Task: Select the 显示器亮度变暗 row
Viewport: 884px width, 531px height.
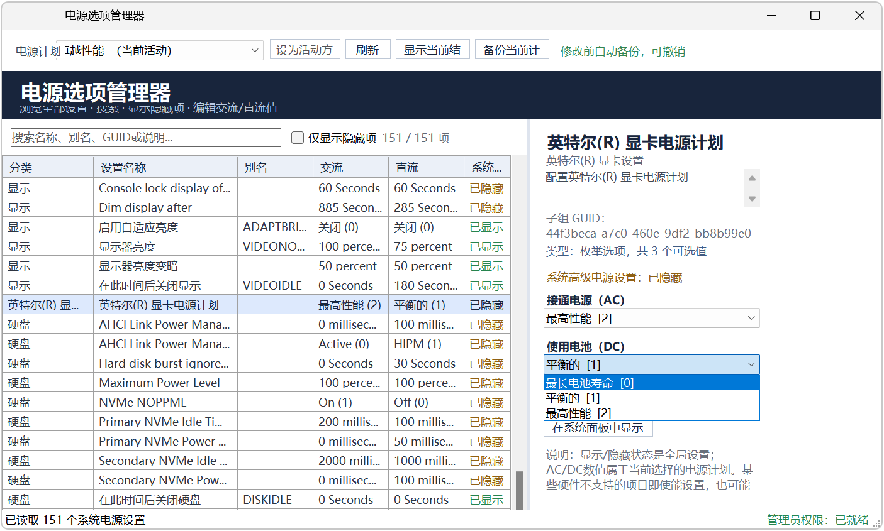Action: (256, 266)
